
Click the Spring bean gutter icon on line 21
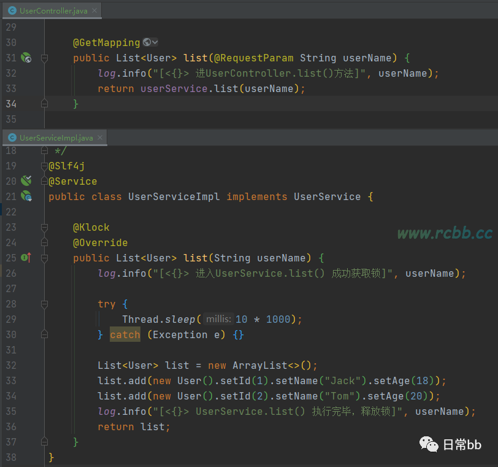click(x=26, y=196)
